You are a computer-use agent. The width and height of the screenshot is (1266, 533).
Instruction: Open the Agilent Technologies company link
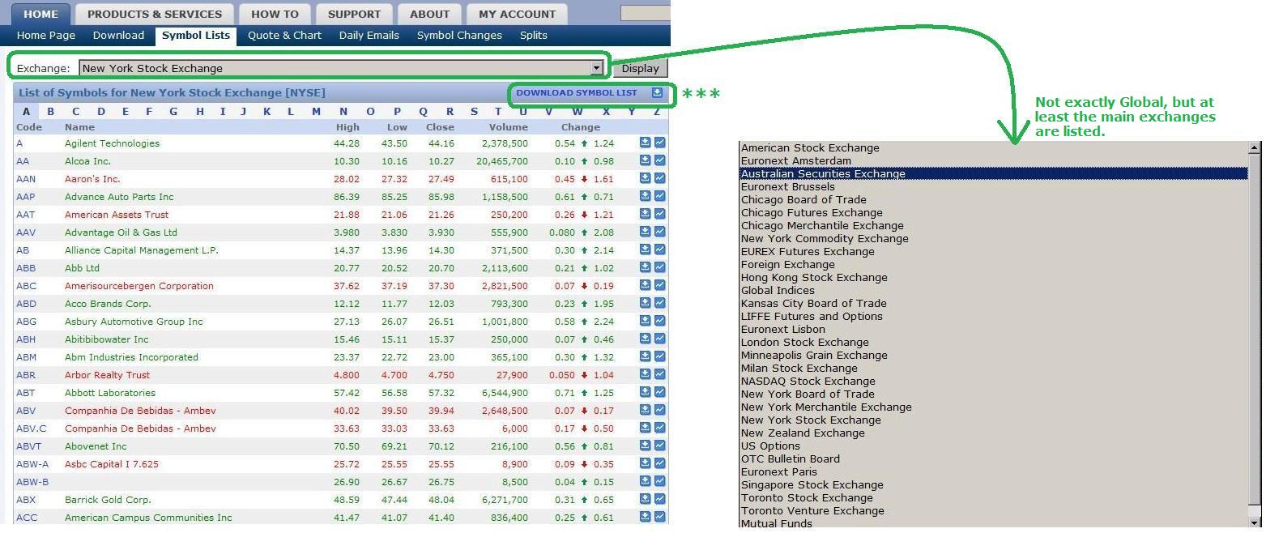(113, 143)
